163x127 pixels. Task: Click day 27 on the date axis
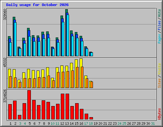[134, 124]
